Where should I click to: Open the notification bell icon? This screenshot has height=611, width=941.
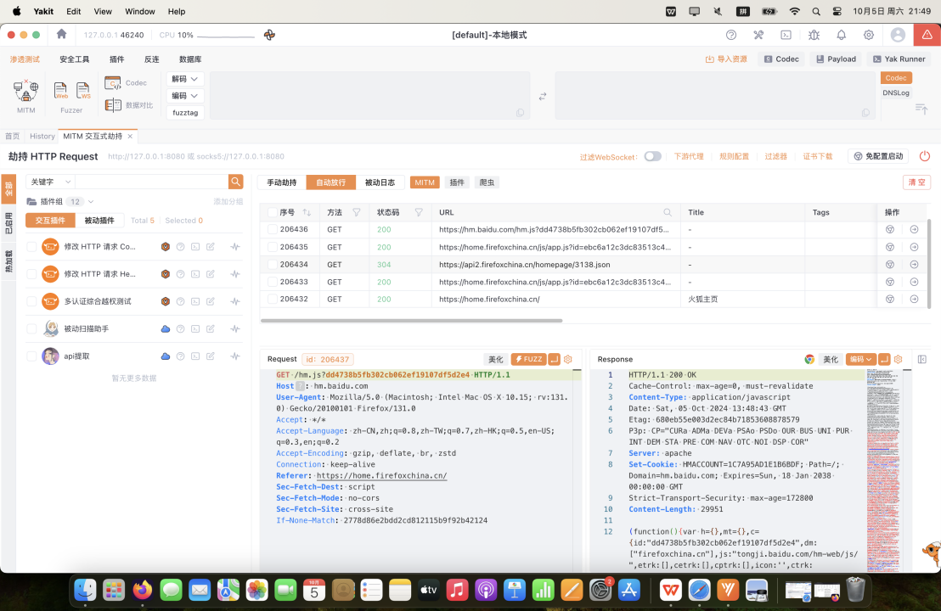[841, 35]
